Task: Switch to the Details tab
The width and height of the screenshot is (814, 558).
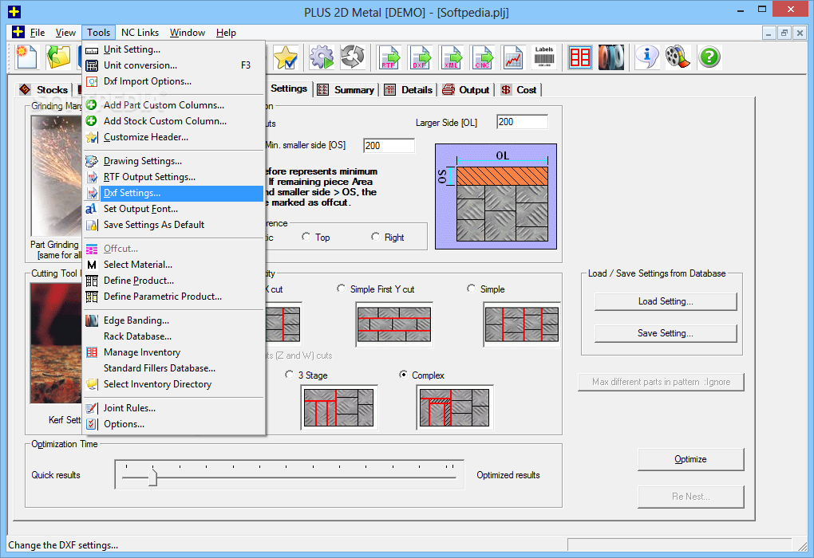Action: [409, 90]
